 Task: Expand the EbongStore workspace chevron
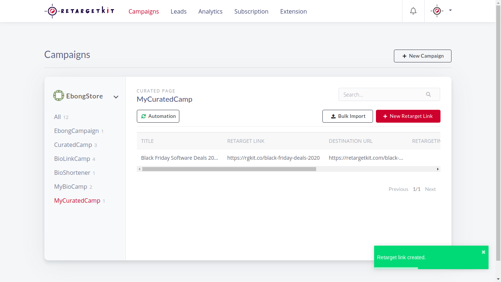click(116, 97)
